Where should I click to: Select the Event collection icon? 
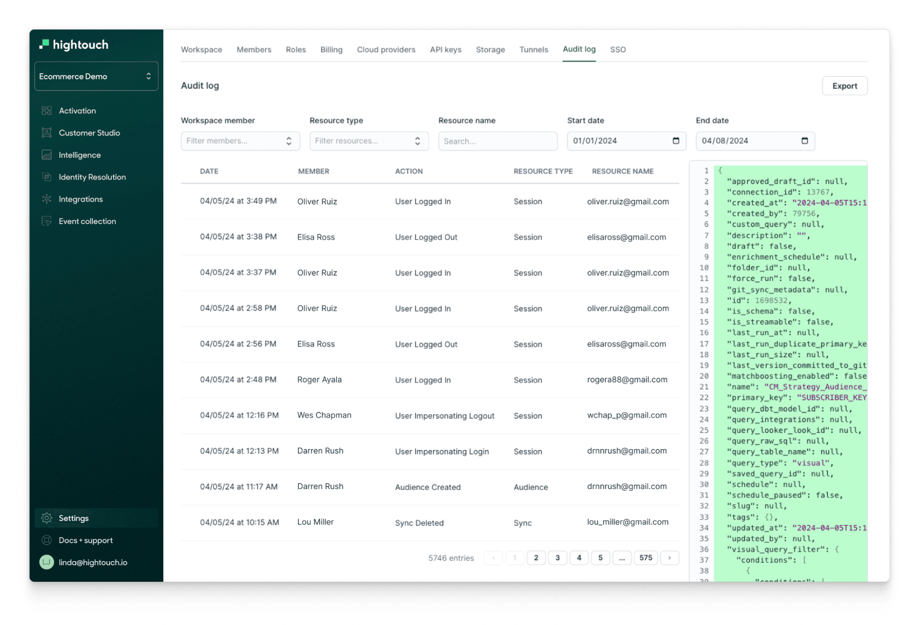(47, 221)
